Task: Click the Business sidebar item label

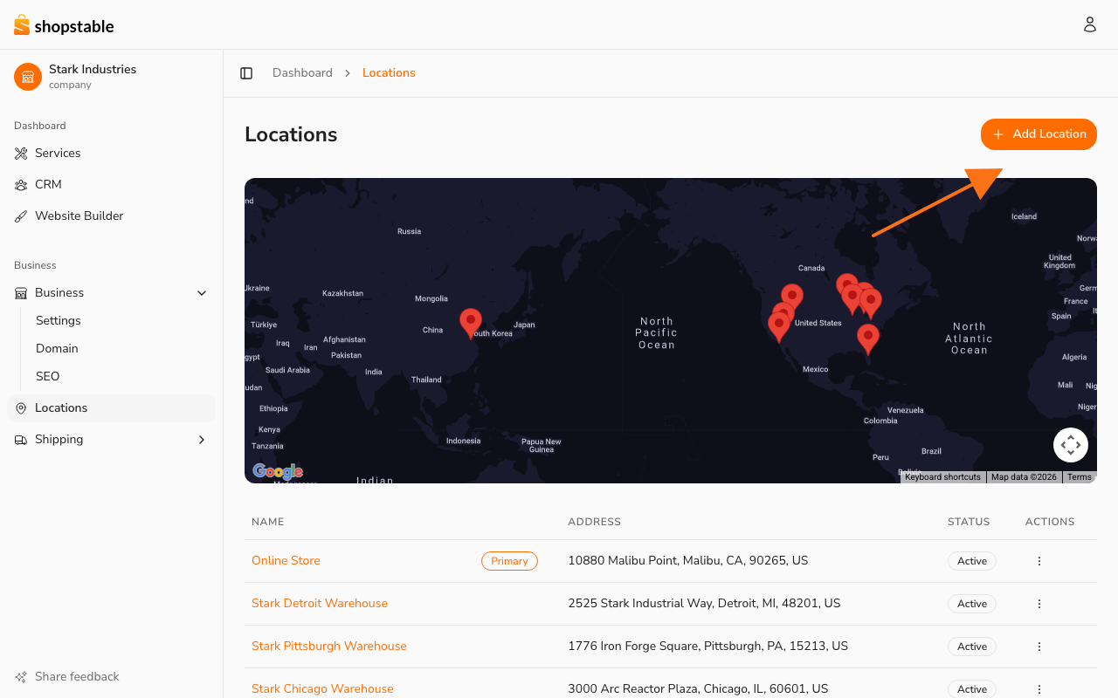Action: 59,293
